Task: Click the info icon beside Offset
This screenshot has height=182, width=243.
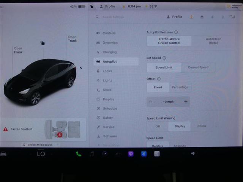Action: point(159,79)
